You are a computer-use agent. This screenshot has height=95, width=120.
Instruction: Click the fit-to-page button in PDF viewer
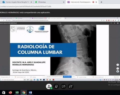118,65
